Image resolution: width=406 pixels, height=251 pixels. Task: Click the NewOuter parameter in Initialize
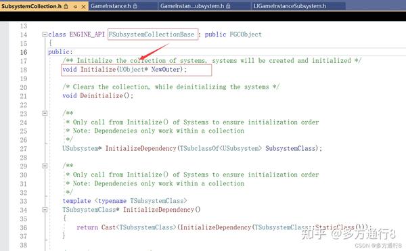(x=166, y=70)
